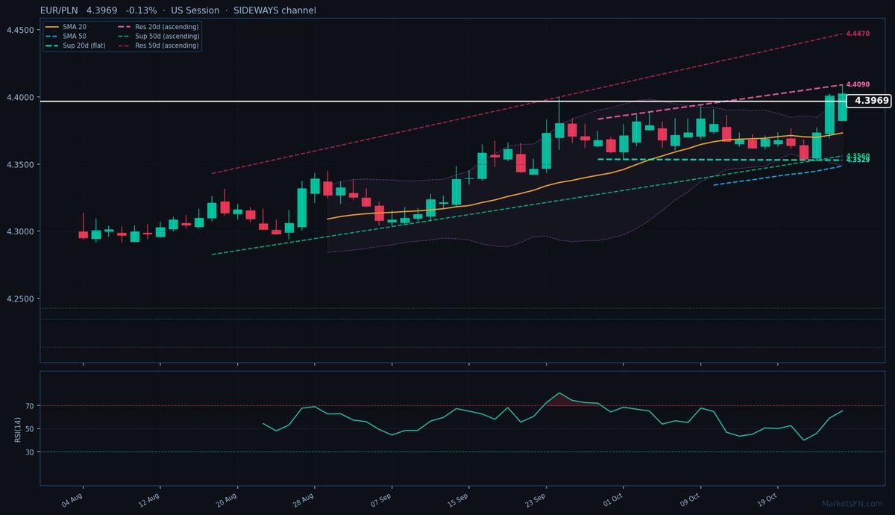This screenshot has width=895, height=515.
Task: Click the Sup 50d (ascending) legend entry
Action: pos(158,36)
